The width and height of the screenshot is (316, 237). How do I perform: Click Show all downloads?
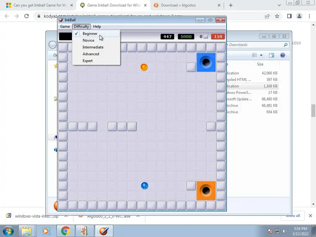tap(293, 216)
